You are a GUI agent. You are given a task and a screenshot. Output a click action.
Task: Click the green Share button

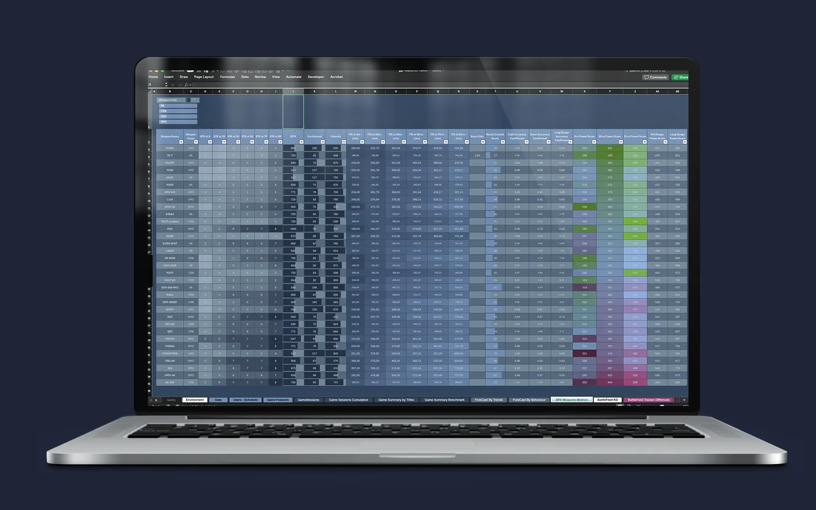pyautogui.click(x=680, y=78)
